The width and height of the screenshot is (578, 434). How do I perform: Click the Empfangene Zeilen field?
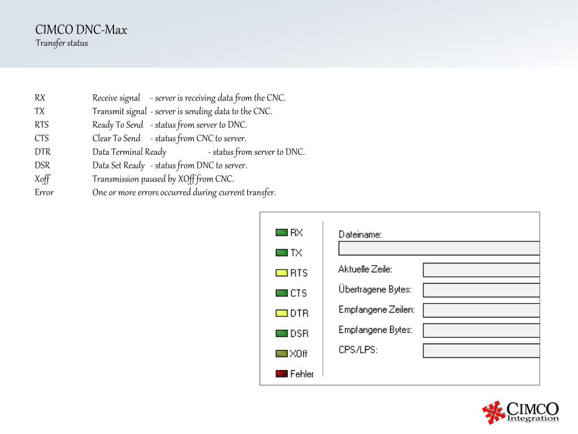click(x=481, y=310)
